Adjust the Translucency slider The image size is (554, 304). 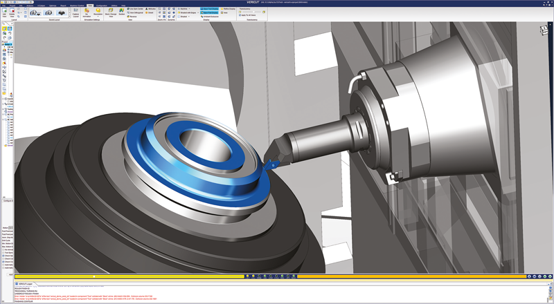[x=252, y=12]
